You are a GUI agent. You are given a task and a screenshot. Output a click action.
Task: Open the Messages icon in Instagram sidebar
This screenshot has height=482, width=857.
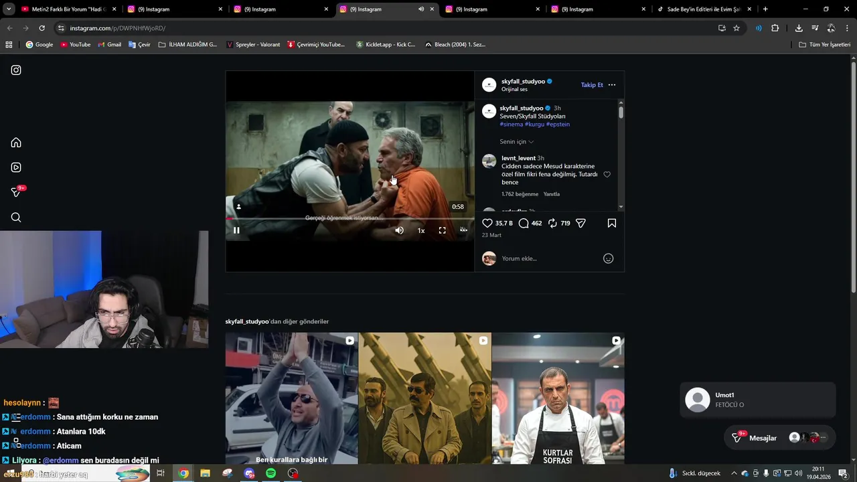(x=16, y=192)
